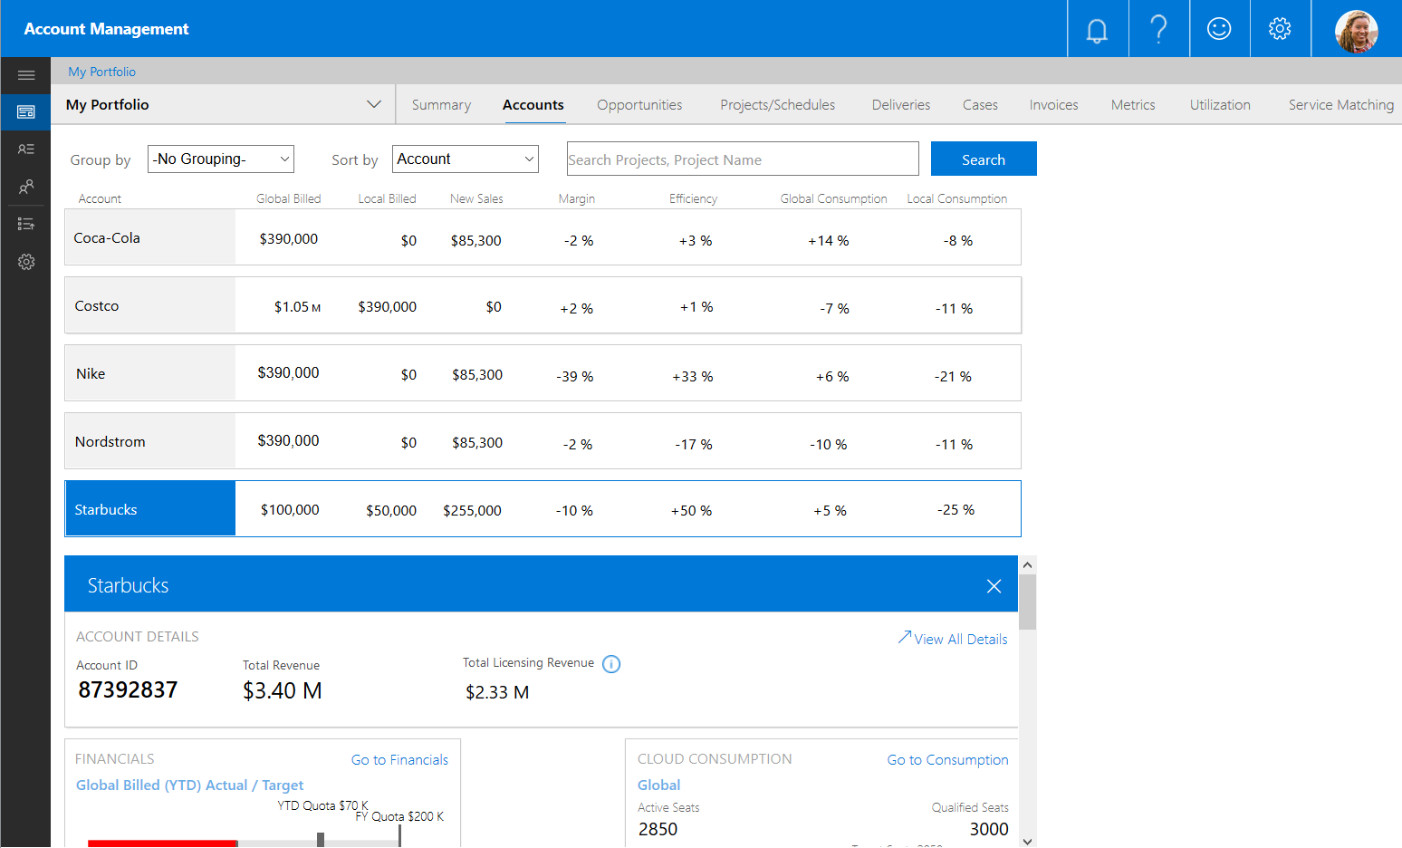The image size is (1402, 848).
Task: Switch to the Invoices tab
Action: click(1054, 105)
